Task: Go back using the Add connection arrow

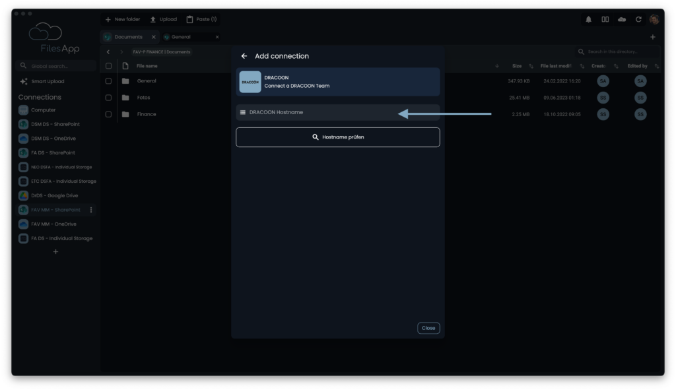Action: point(244,56)
